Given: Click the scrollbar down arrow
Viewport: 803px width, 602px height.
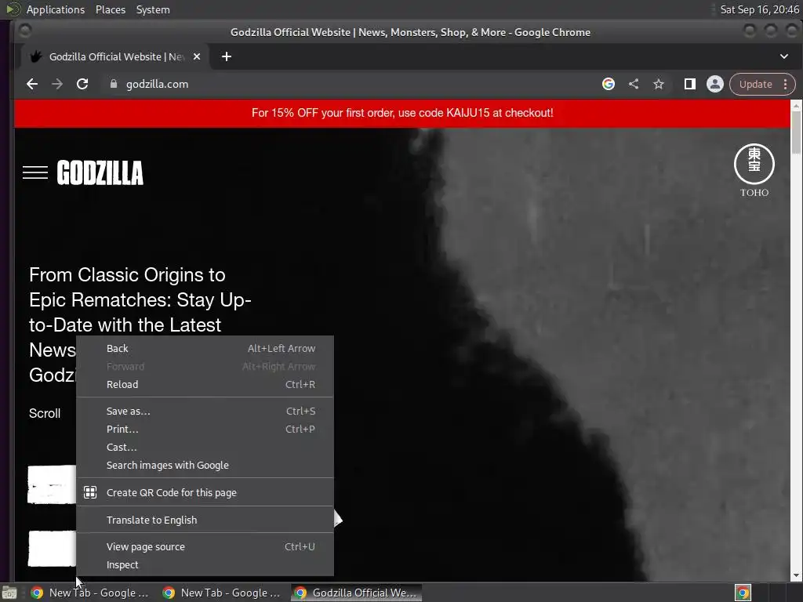Looking at the screenshot, I should (796, 575).
